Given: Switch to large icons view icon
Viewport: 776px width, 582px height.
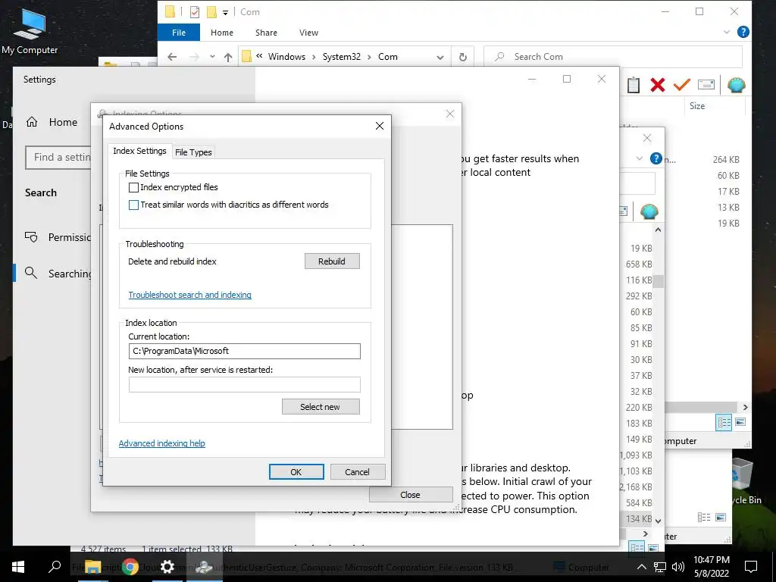Looking at the screenshot, I should pos(740,422).
